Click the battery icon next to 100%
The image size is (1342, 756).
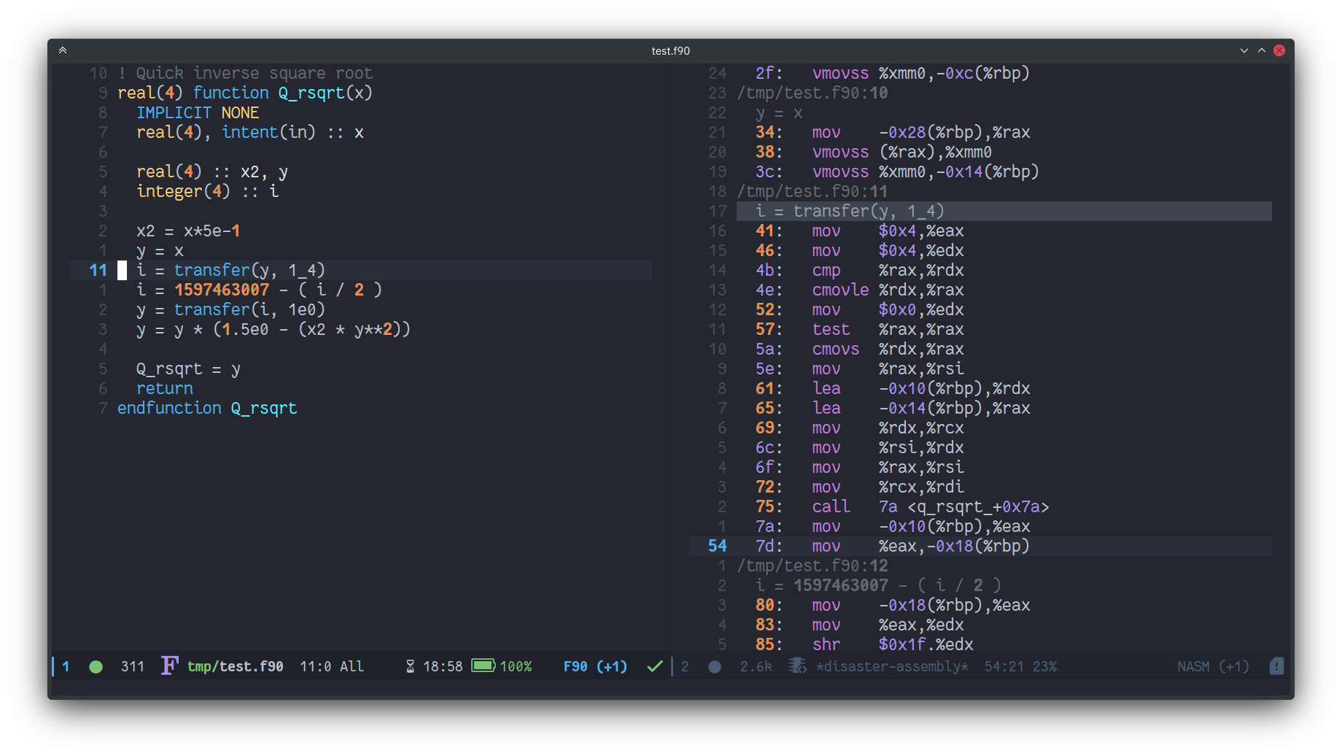click(484, 666)
